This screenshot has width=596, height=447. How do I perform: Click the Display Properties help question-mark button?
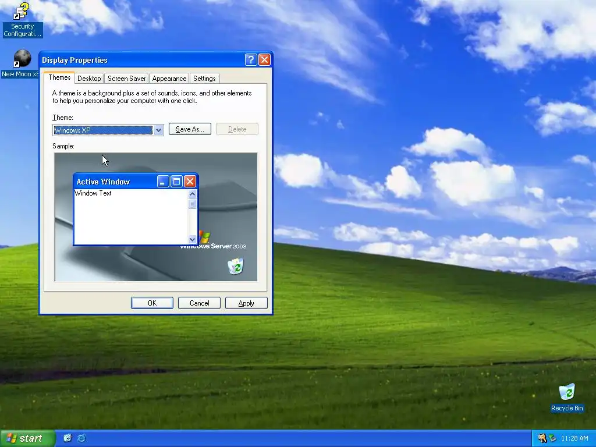[x=251, y=60]
